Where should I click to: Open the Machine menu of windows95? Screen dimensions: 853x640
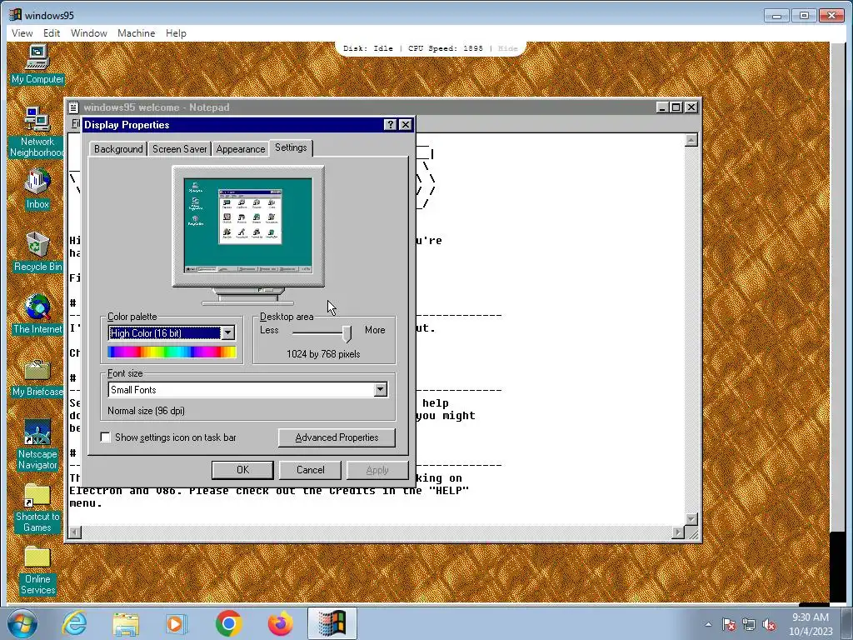[136, 33]
